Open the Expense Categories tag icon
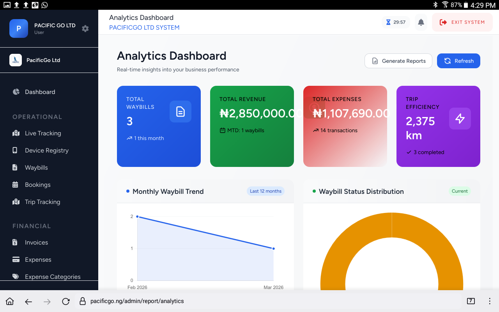 pos(16,277)
